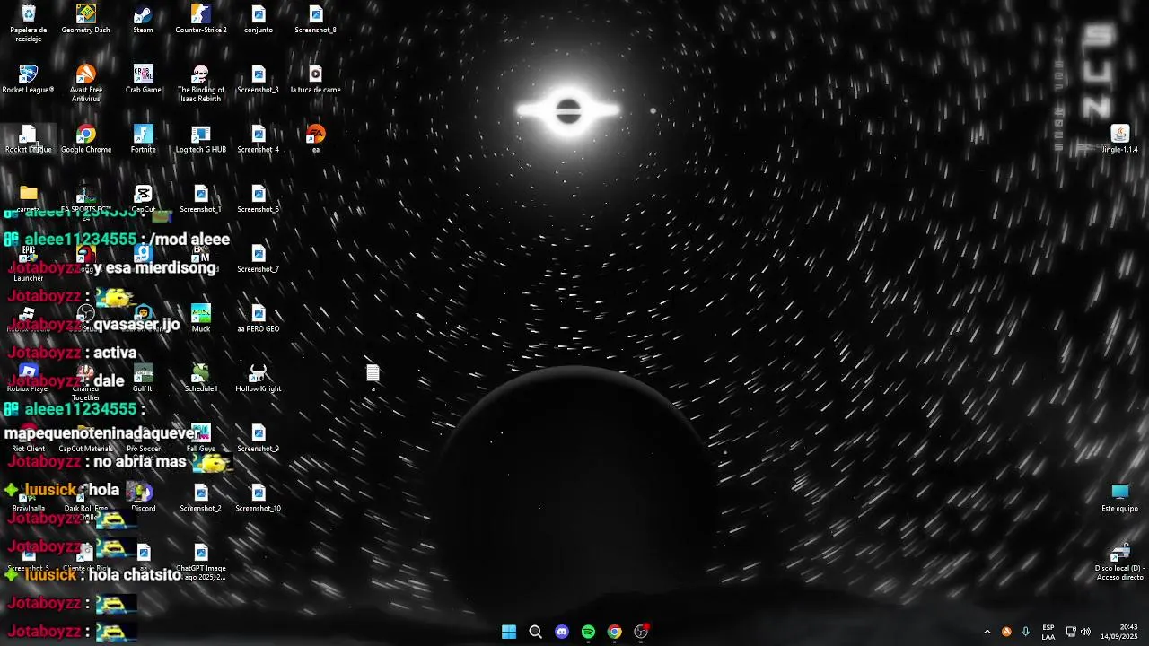Open OBS Studio from the taskbar
The height and width of the screenshot is (646, 1149).
[x=641, y=632]
